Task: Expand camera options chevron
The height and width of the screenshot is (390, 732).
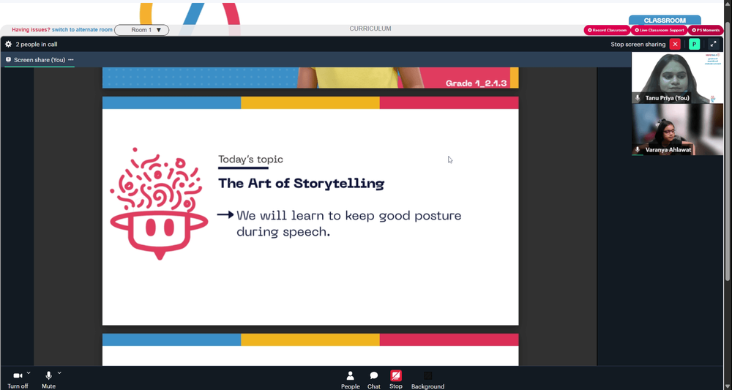Action: 29,372
